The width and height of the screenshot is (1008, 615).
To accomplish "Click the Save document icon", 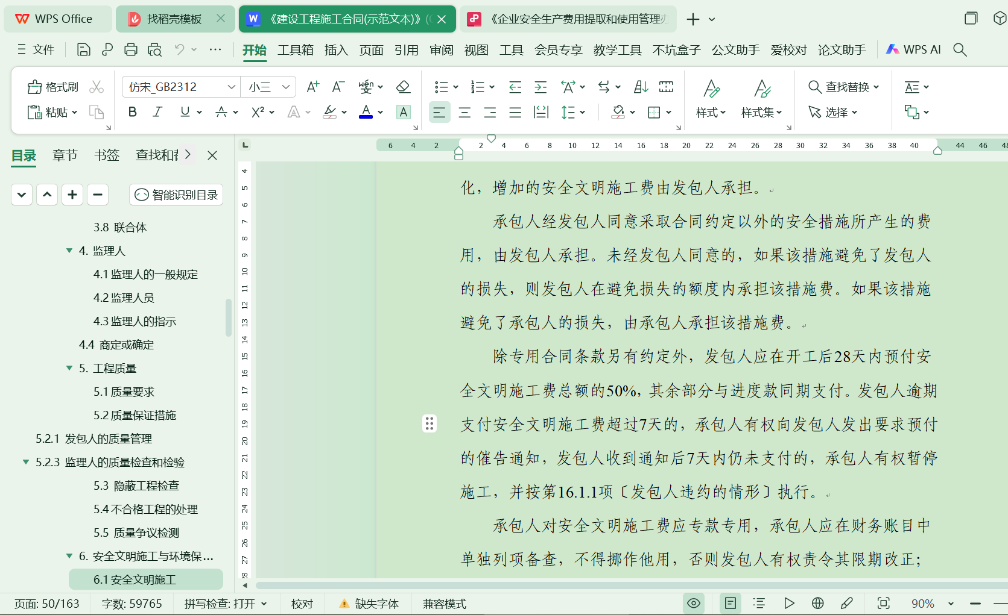I will tap(84, 49).
